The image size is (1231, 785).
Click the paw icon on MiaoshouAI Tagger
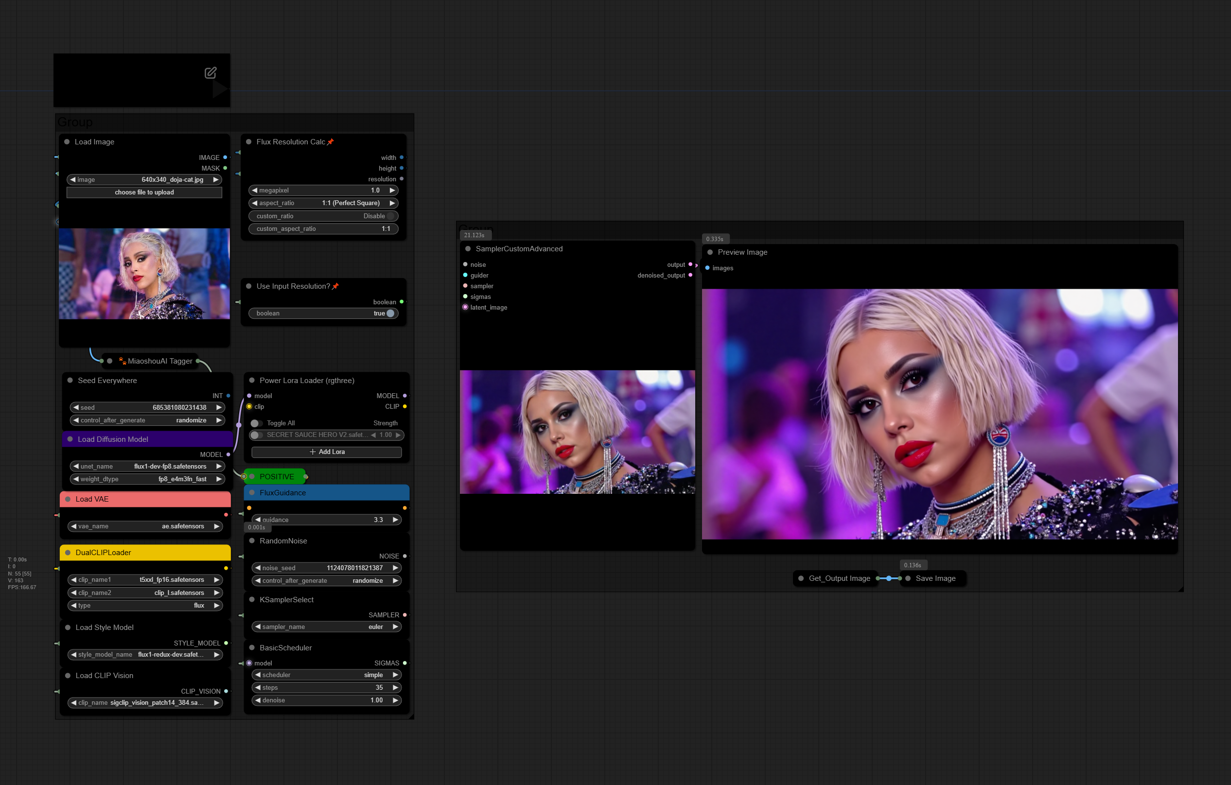pos(122,361)
